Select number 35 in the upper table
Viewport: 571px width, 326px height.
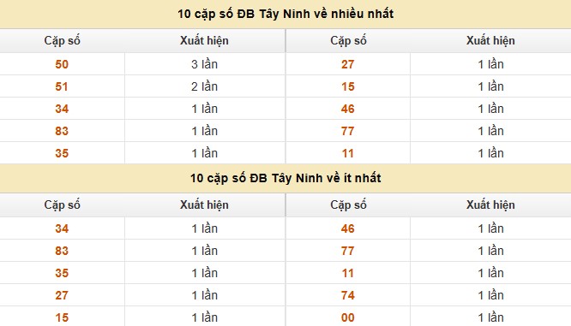pyautogui.click(x=62, y=153)
